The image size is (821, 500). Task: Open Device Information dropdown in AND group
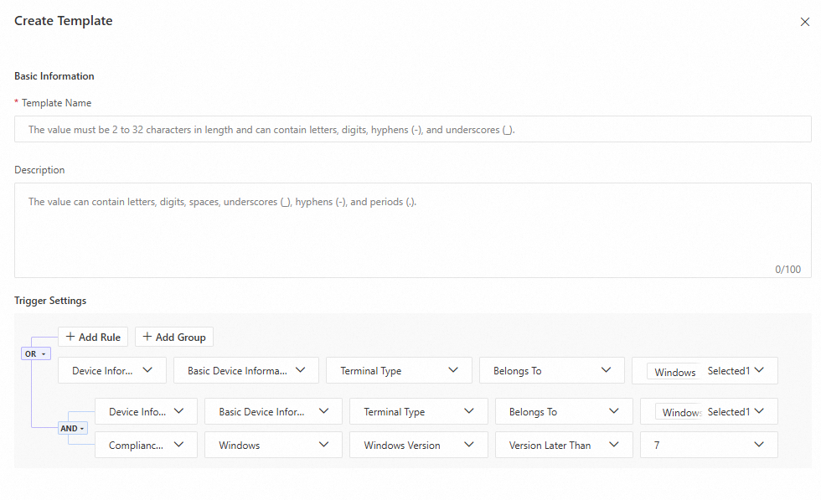tap(146, 412)
